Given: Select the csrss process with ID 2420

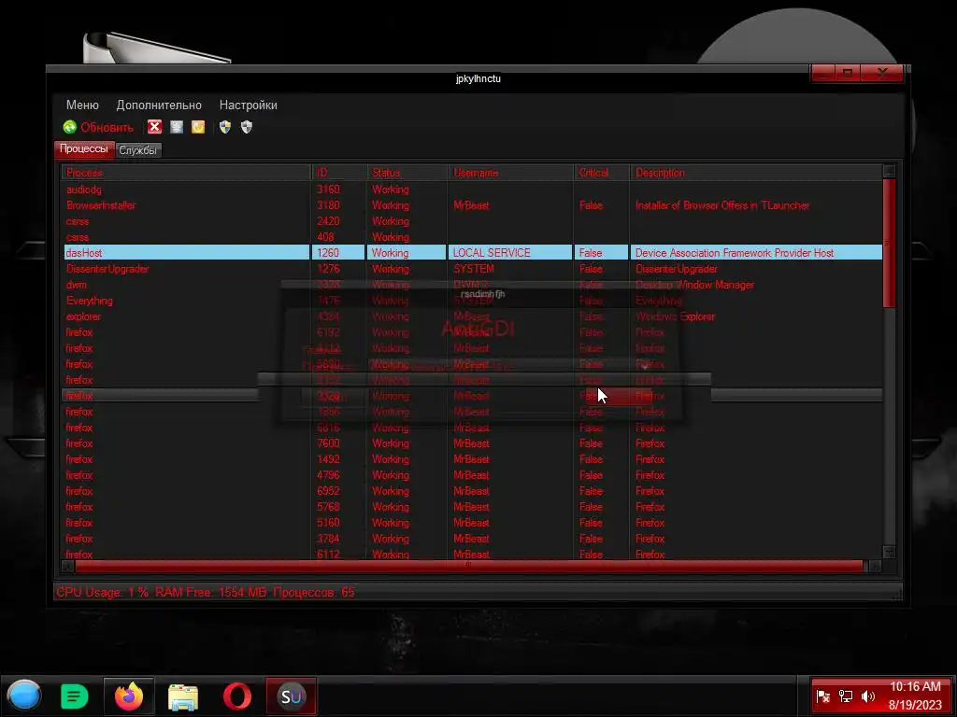Looking at the screenshot, I should click(473, 220).
